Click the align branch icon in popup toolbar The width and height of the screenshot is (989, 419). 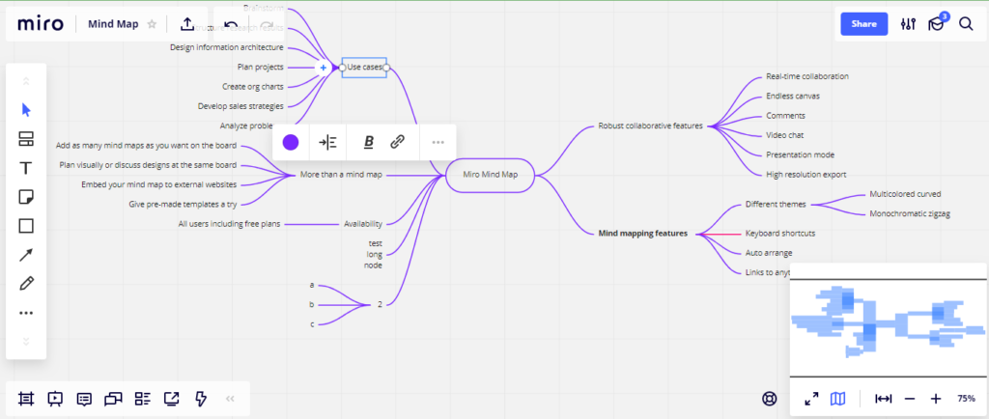[327, 142]
